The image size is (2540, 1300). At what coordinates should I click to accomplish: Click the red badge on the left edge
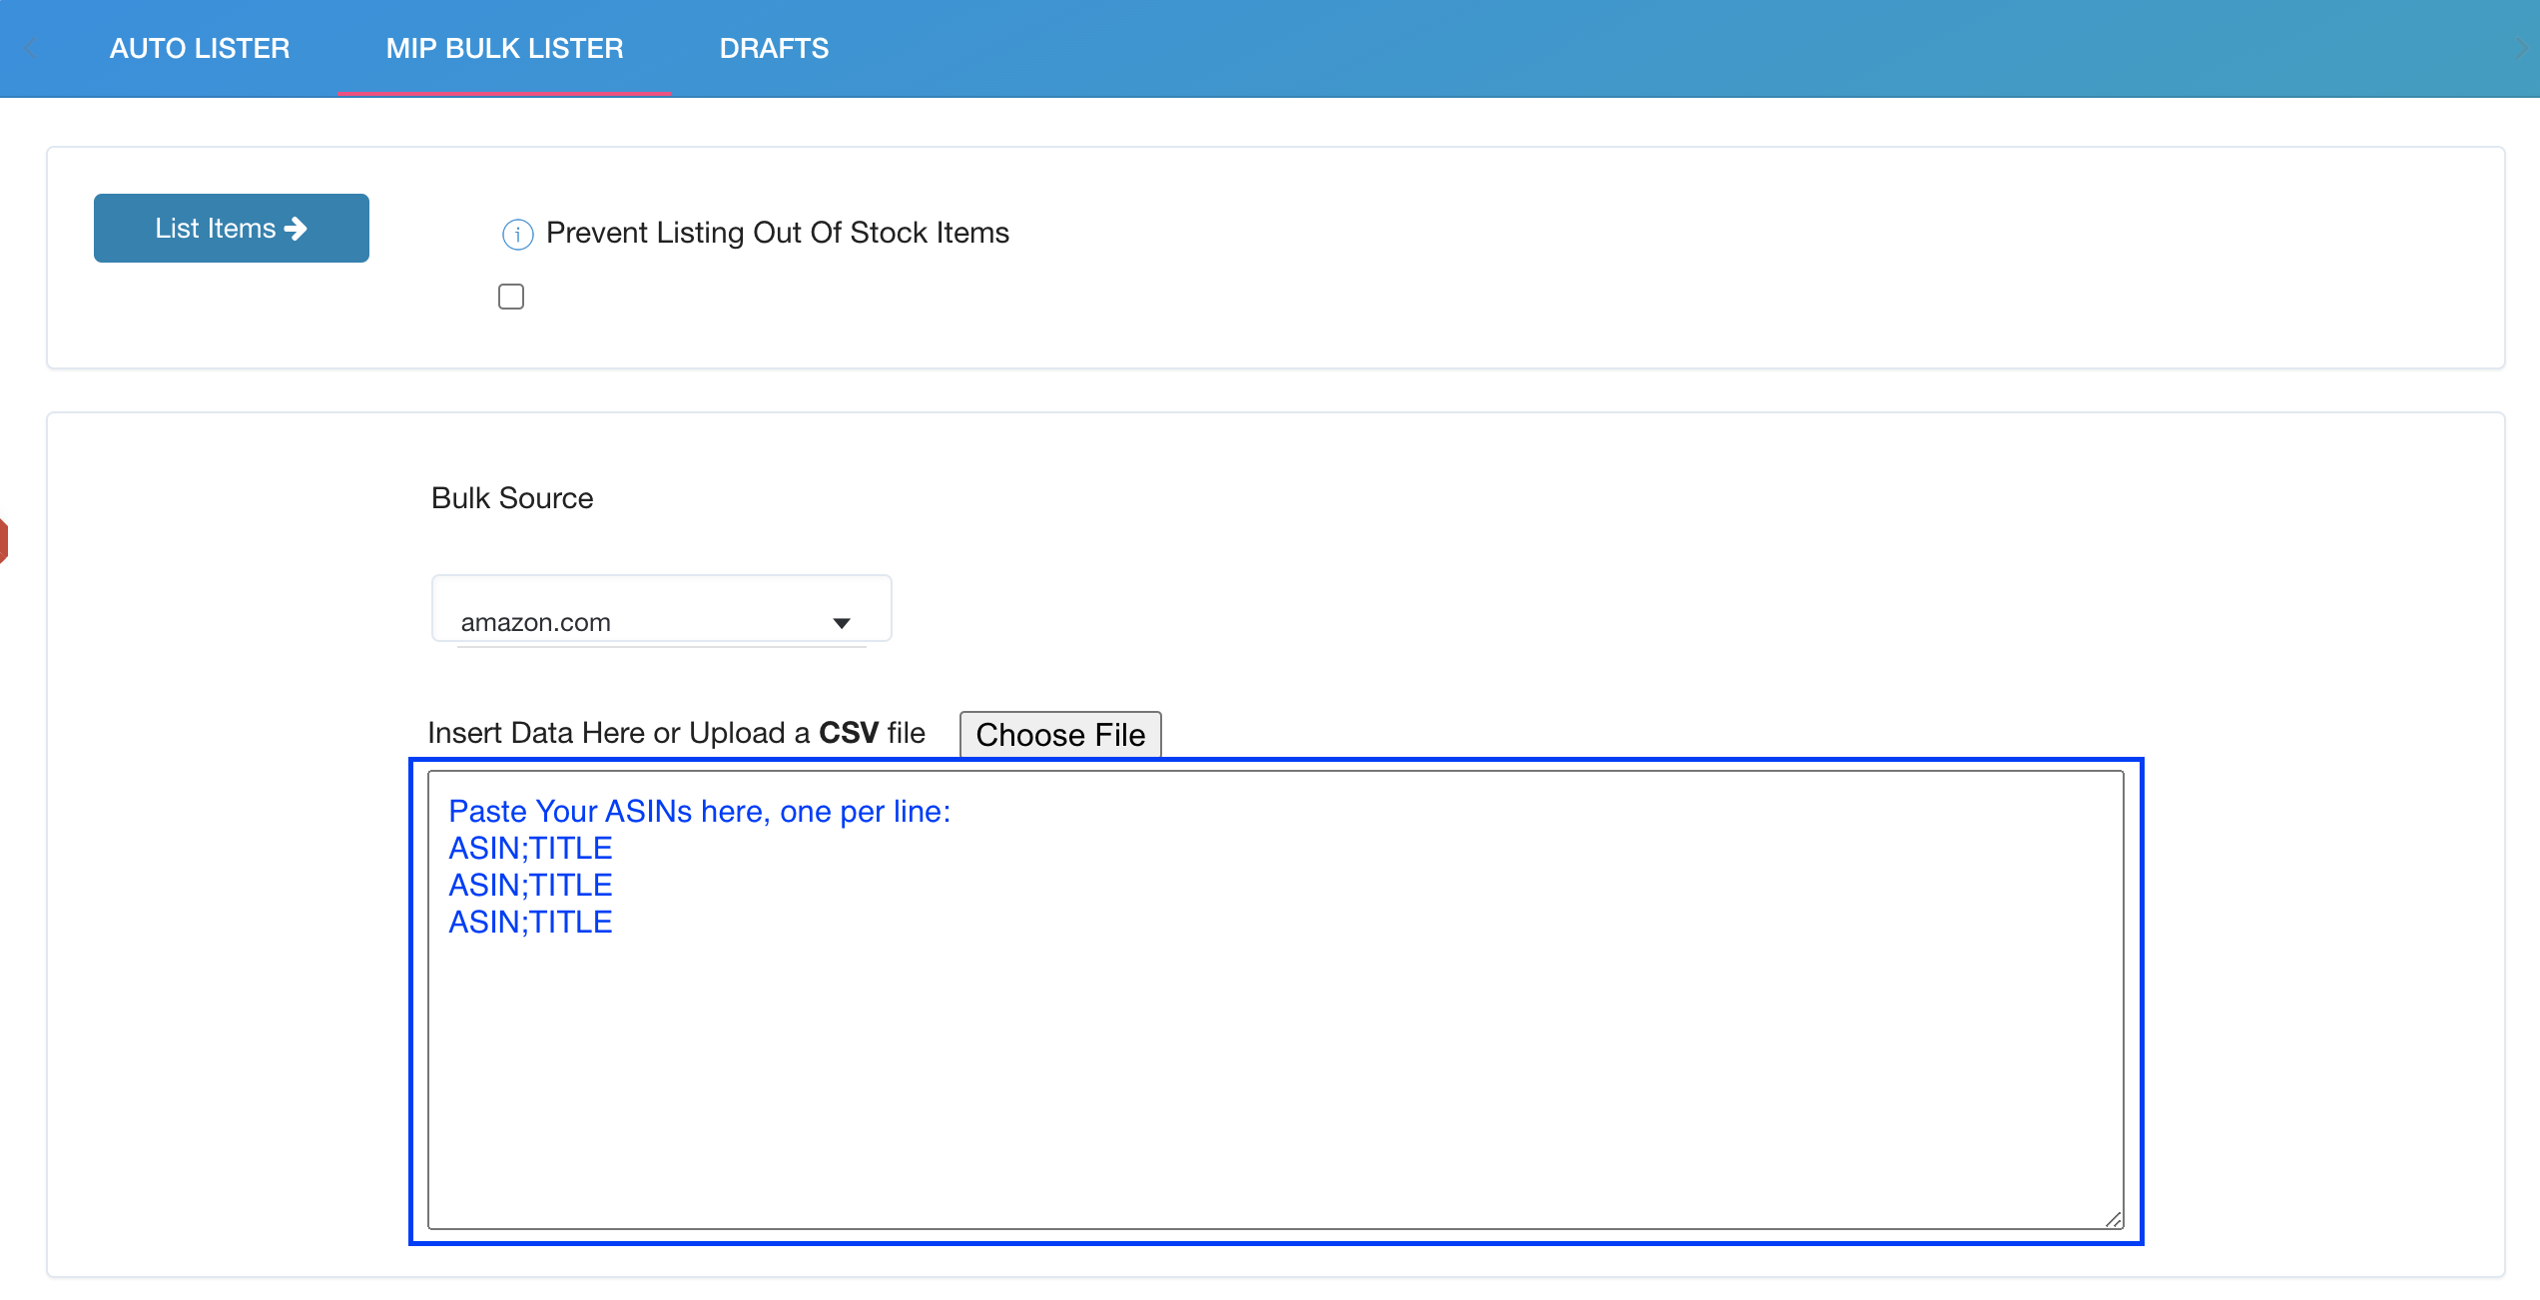[x=4, y=540]
